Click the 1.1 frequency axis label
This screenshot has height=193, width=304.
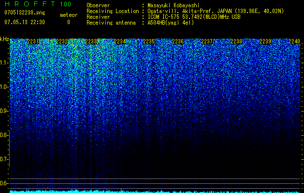4,63
